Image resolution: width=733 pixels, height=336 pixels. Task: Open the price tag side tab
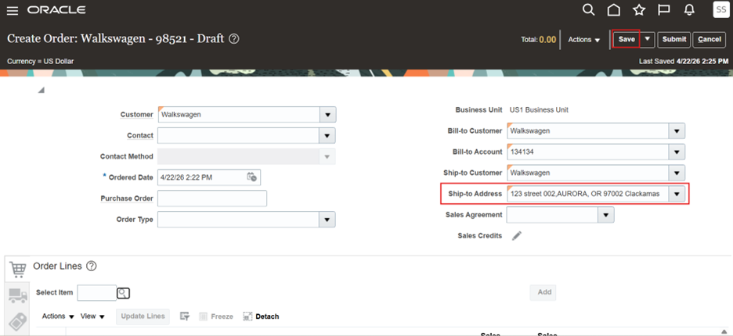pos(18,321)
